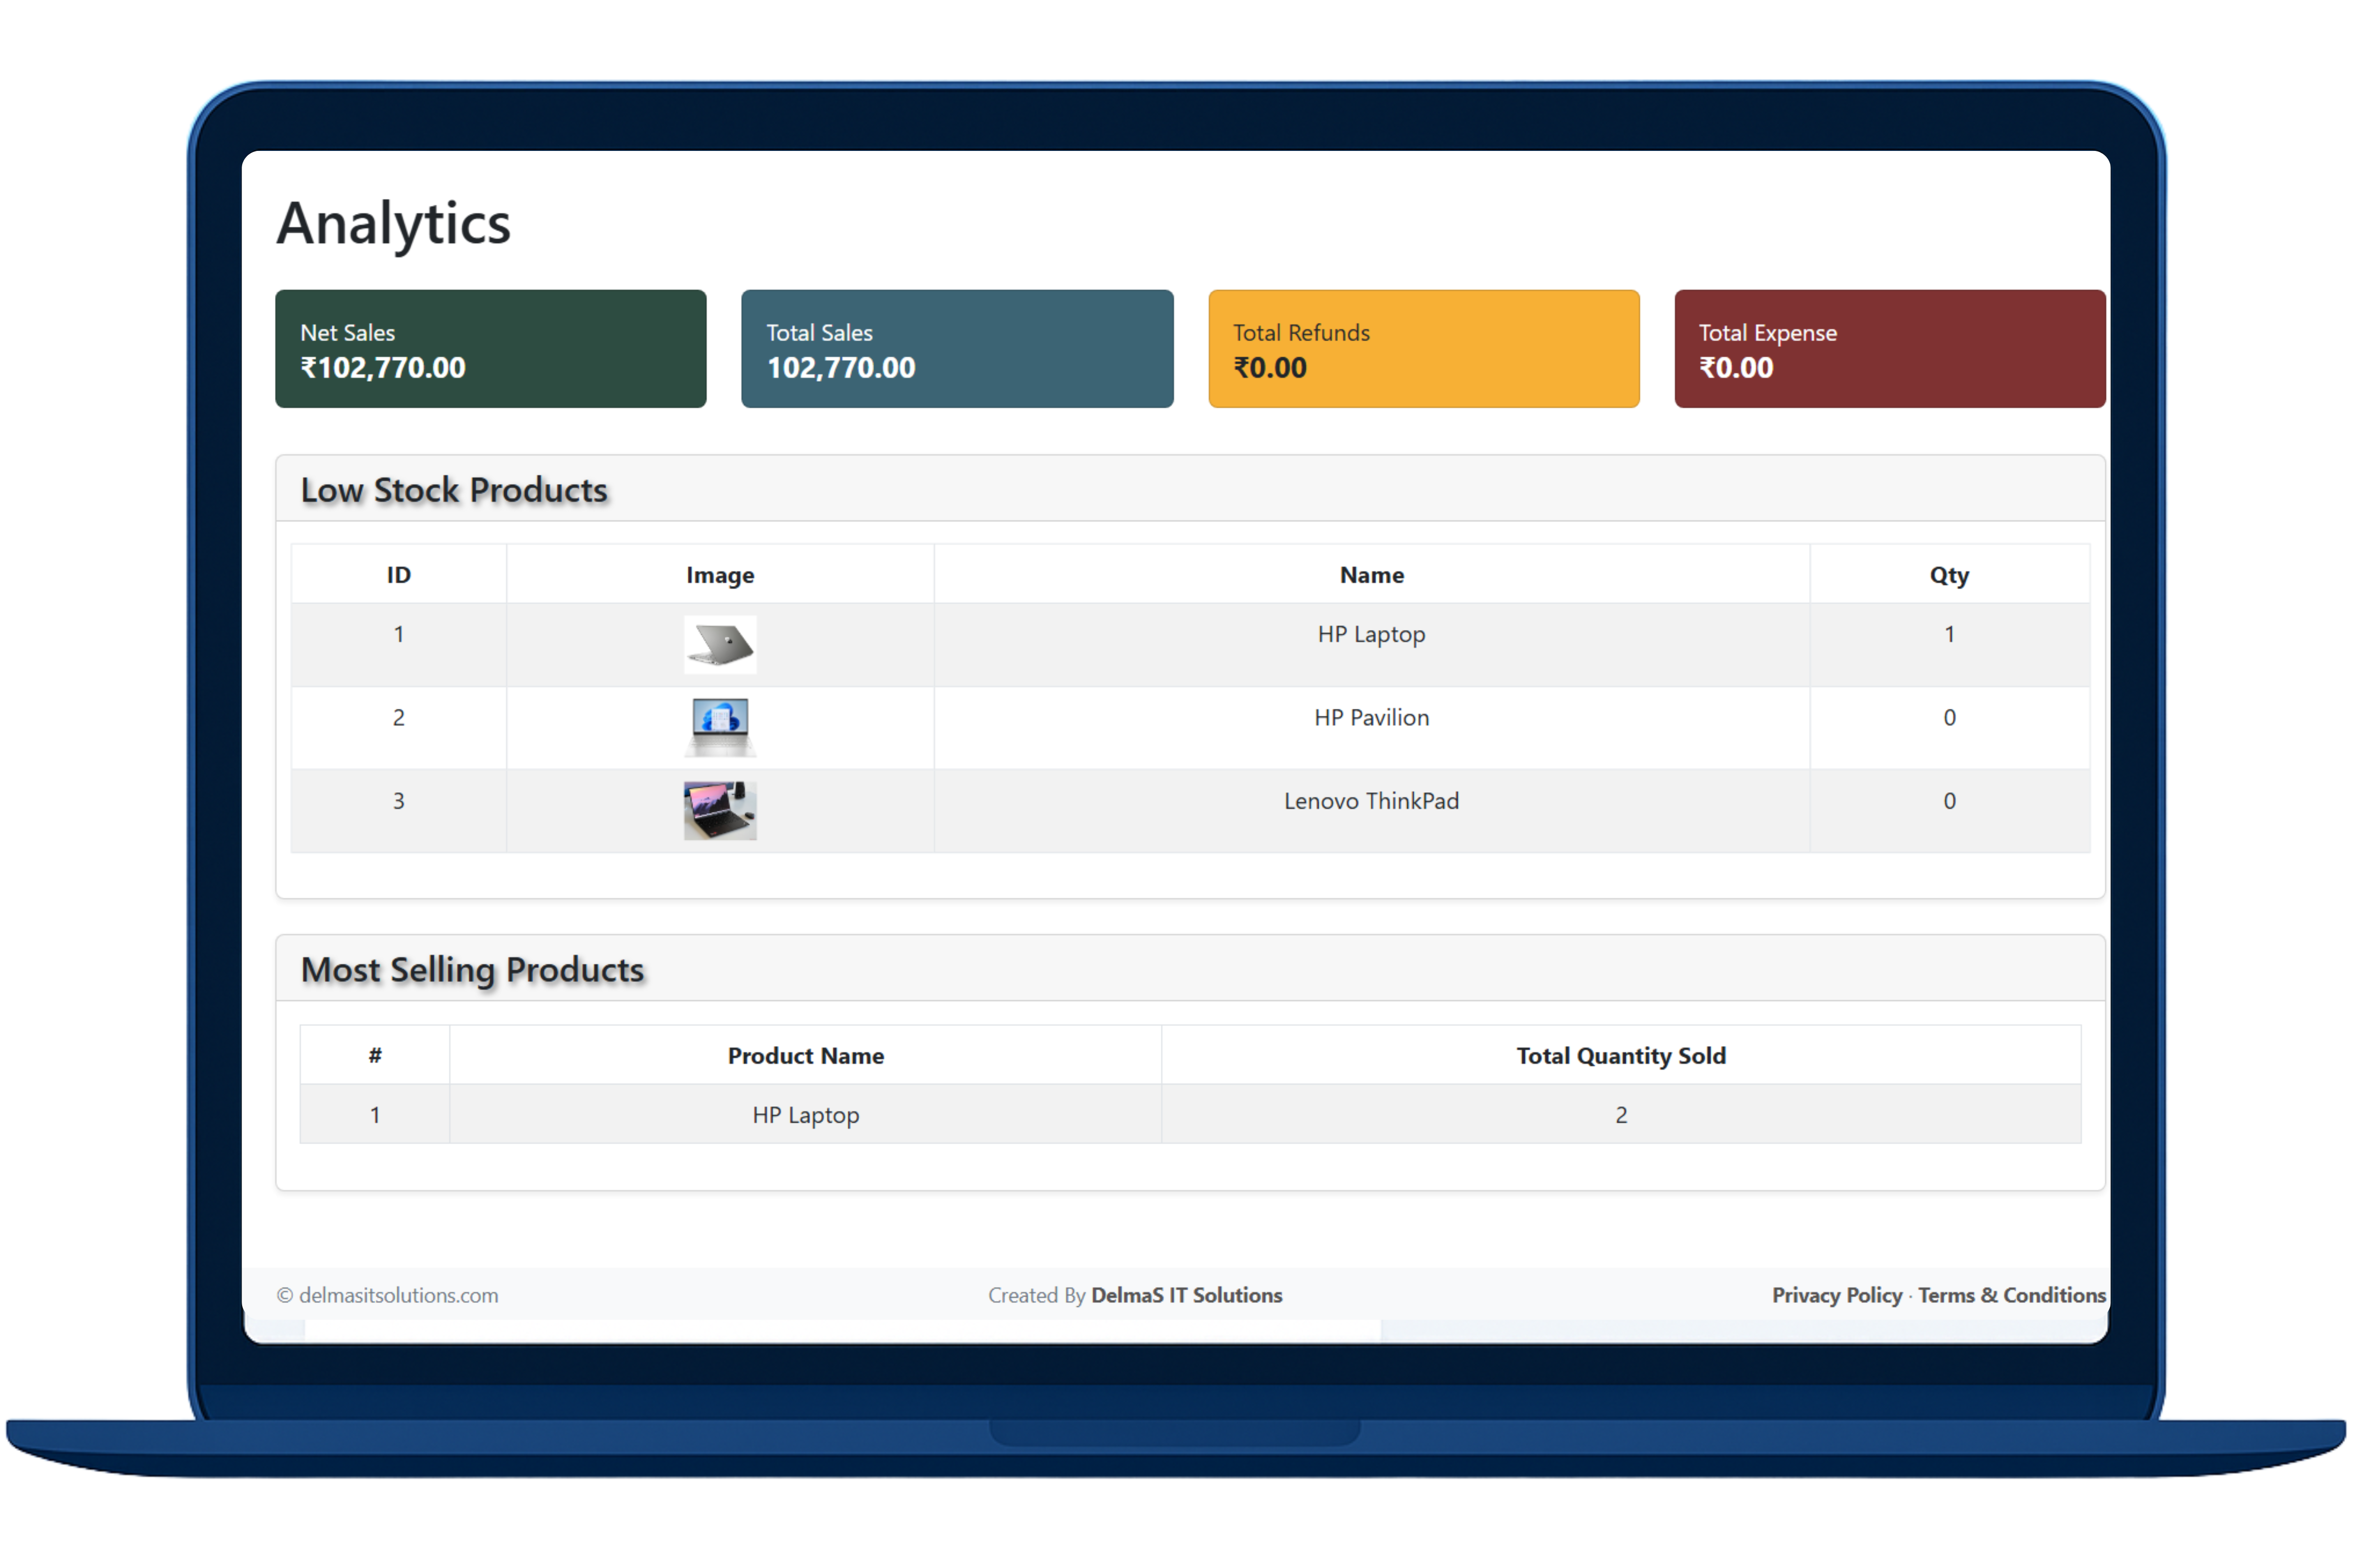Viewport: 2353px width, 1568px height.
Task: Select the Most Selling Products section title
Action: click(472, 968)
